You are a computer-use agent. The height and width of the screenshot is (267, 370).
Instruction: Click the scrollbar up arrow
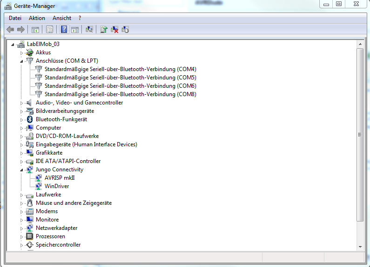point(360,44)
